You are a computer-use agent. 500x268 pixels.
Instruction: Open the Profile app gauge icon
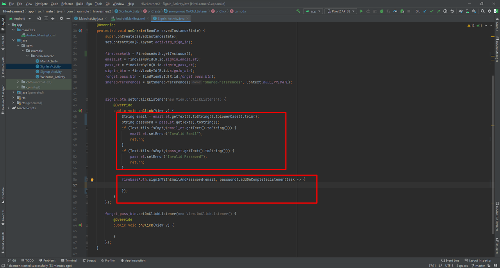coord(395,11)
